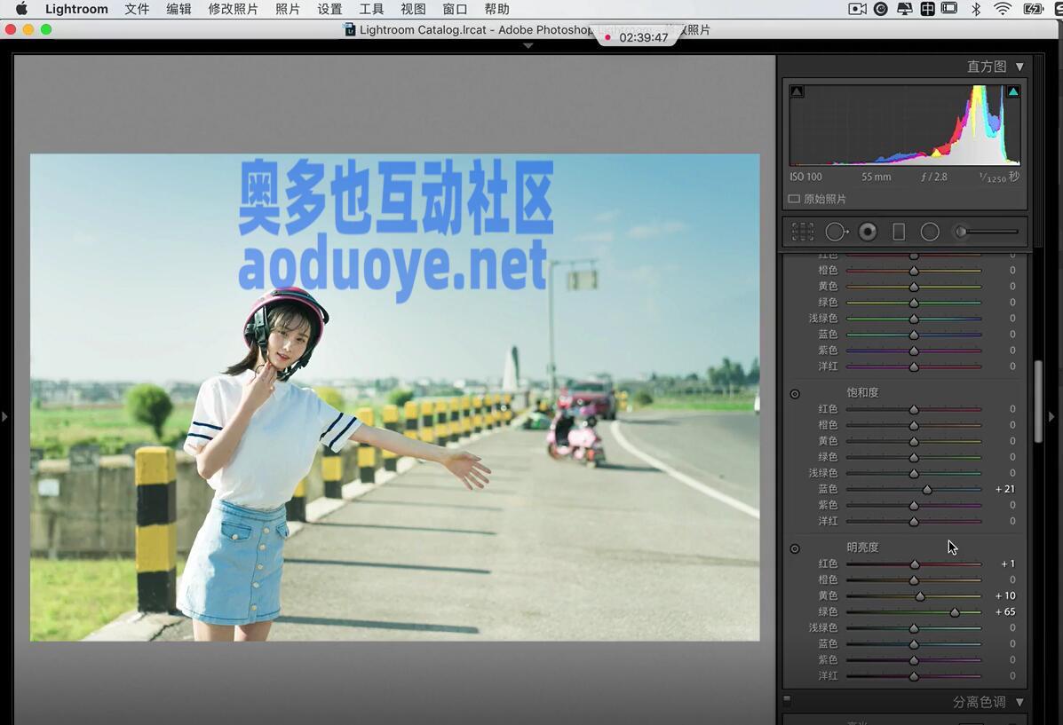Toggle shadow clipping indicator in histogram
The image size is (1063, 725).
[x=797, y=91]
